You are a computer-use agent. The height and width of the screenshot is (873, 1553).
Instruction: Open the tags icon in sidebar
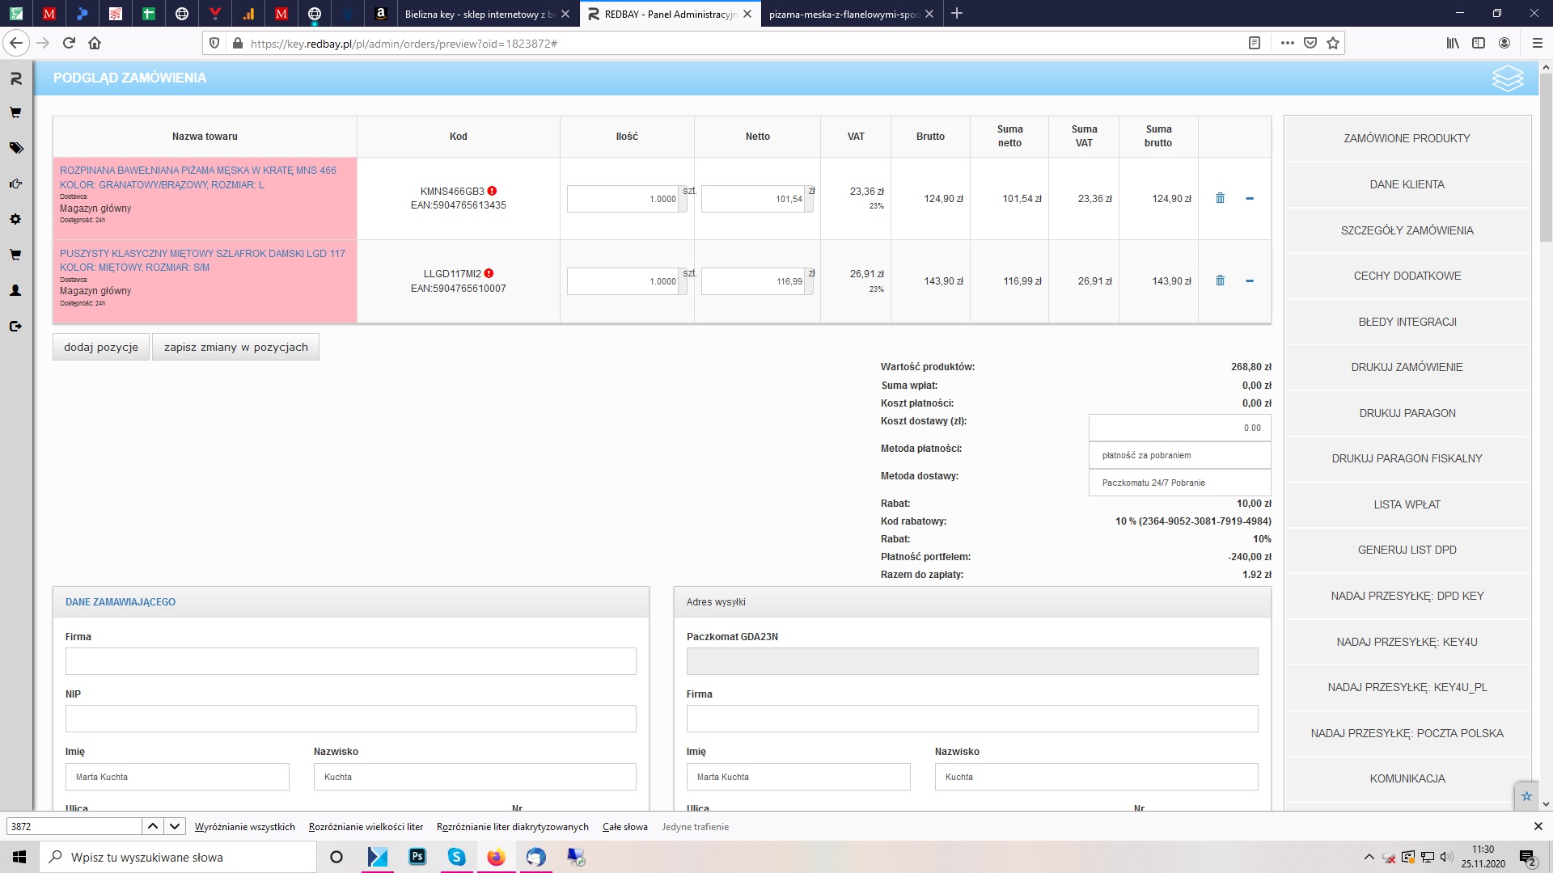pyautogui.click(x=15, y=148)
